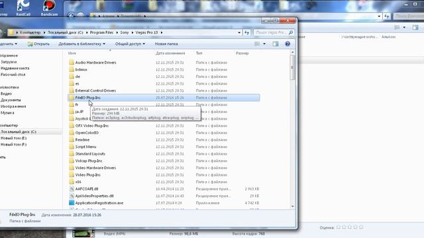Open the Общий доступ dropdown
This screenshot has height=238, width=424.
click(130, 44)
